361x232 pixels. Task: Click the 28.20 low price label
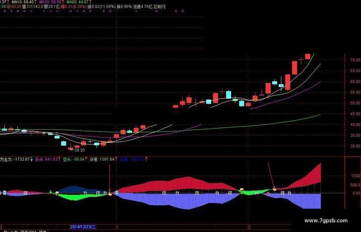point(80,150)
